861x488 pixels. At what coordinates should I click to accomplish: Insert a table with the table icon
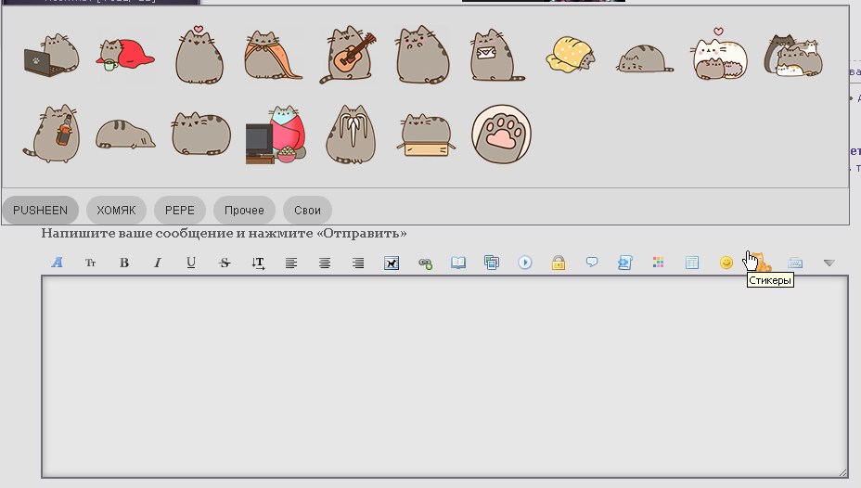coord(692,263)
